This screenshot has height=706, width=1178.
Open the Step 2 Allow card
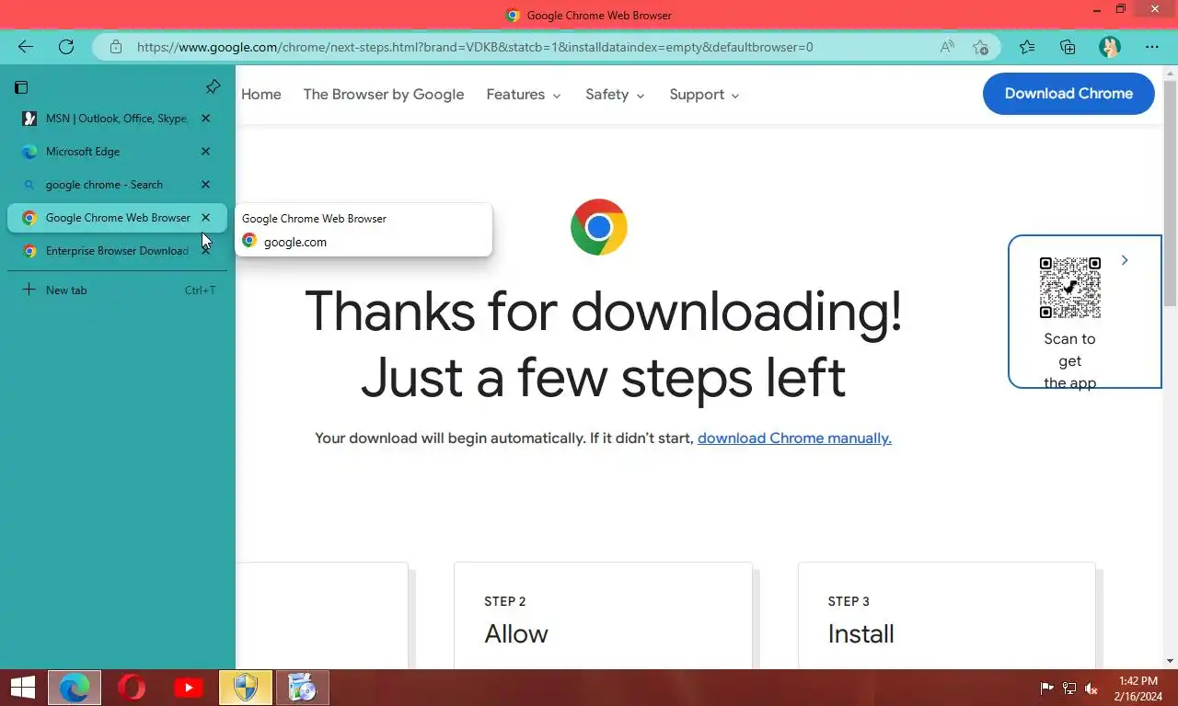pyautogui.click(x=603, y=616)
